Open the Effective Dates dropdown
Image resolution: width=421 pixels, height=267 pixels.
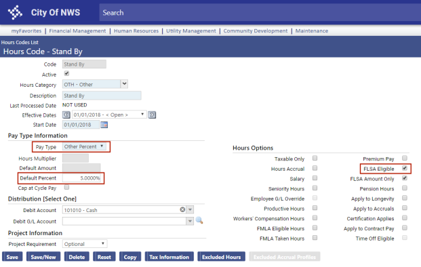(x=109, y=115)
